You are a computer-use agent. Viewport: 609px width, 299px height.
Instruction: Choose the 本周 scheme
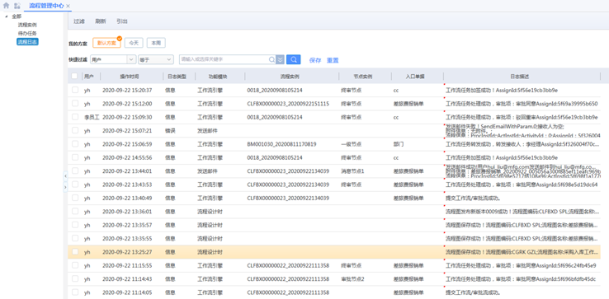[x=156, y=43]
